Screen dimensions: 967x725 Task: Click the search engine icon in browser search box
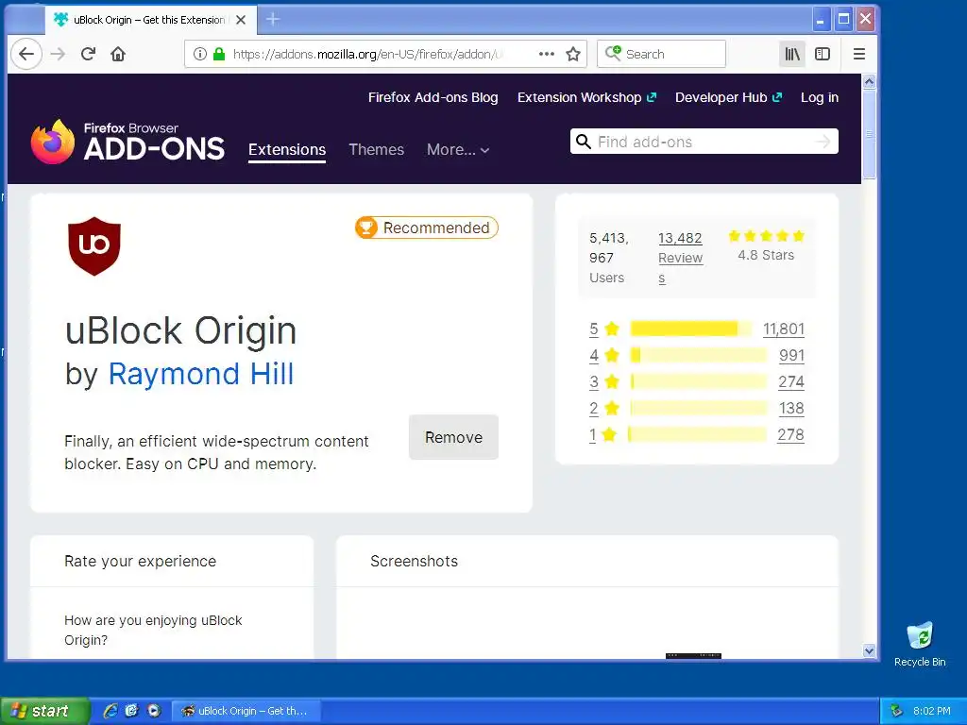click(x=612, y=54)
